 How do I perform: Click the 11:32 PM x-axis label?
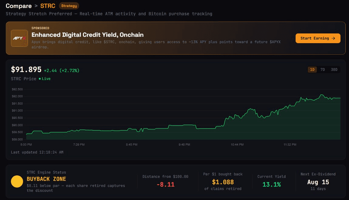290,145
